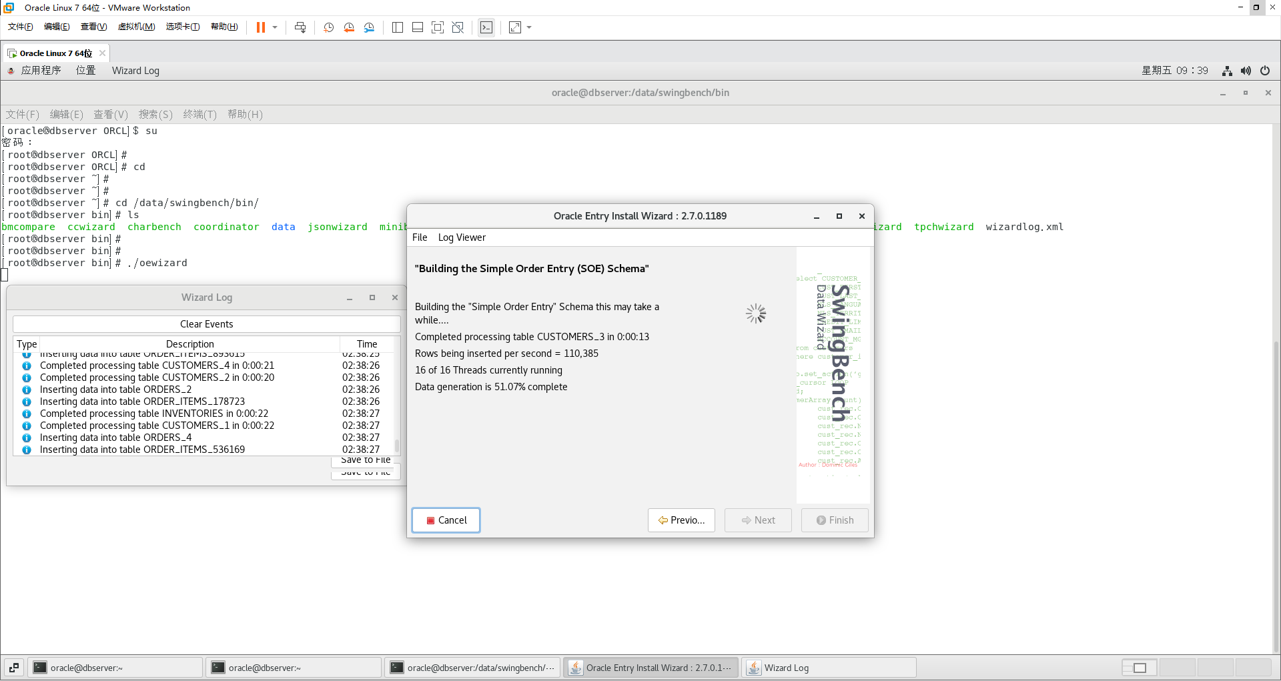Take a VM snapshot with the clock icon

click(329, 27)
